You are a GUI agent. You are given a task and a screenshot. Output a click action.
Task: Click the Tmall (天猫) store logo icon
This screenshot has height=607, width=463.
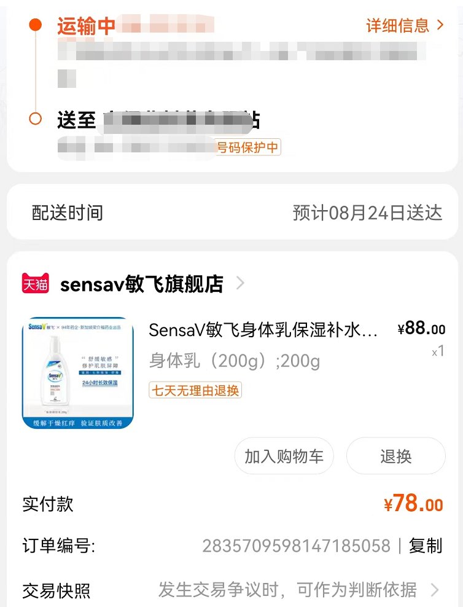[35, 283]
